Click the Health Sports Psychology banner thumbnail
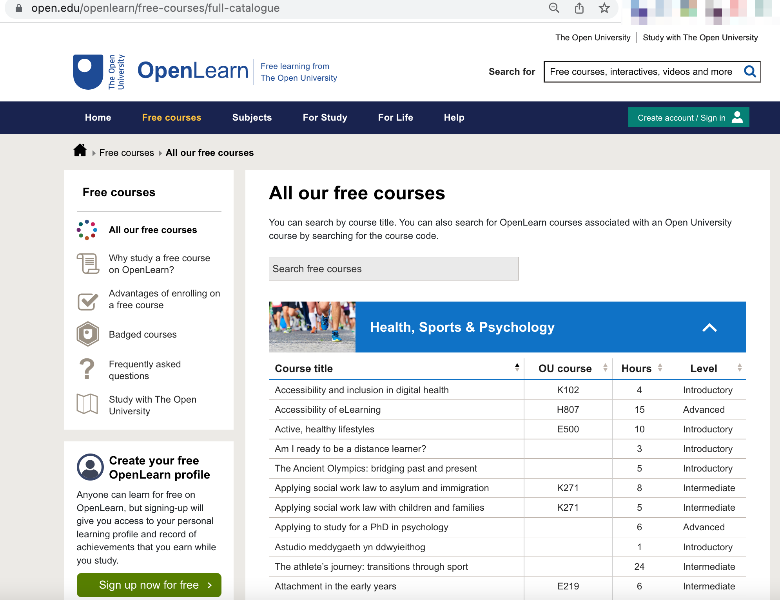This screenshot has width=780, height=600. point(312,327)
